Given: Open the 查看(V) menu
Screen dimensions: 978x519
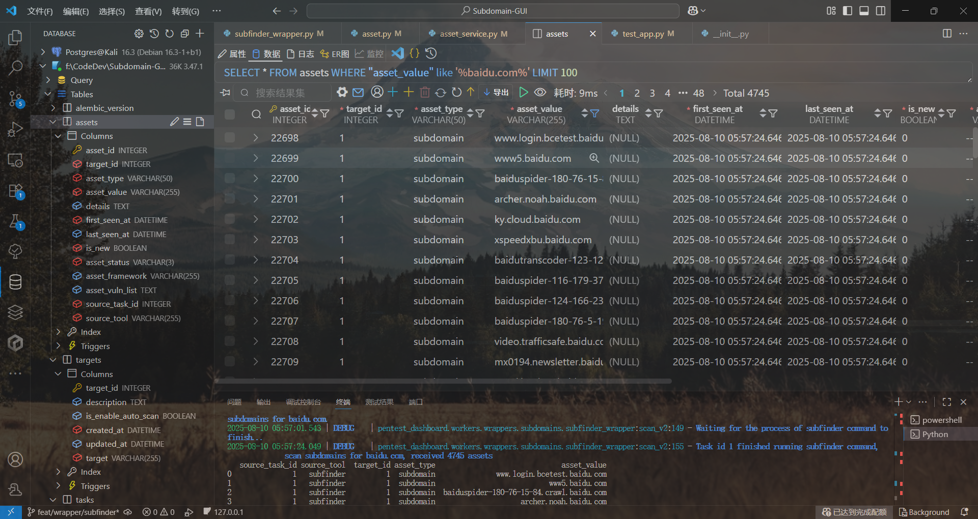Looking at the screenshot, I should [148, 11].
